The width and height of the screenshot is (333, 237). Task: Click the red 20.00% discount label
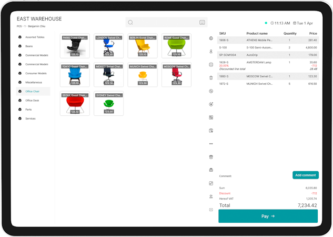coord(224,66)
